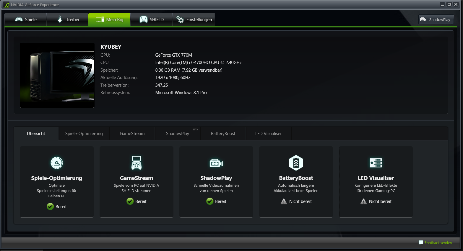Open the BatteryBoost sub-tab
Viewport: 463px width, 251px height.
click(223, 134)
